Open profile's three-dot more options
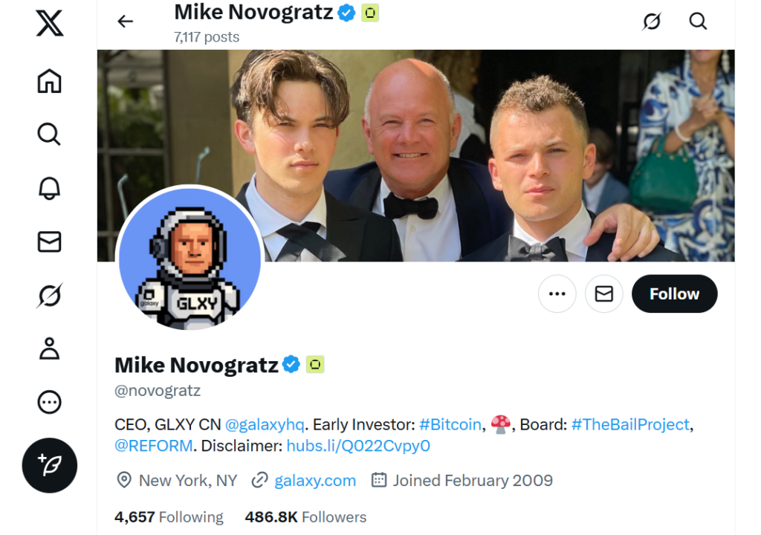Screen dimensions: 761x535 (x=557, y=294)
